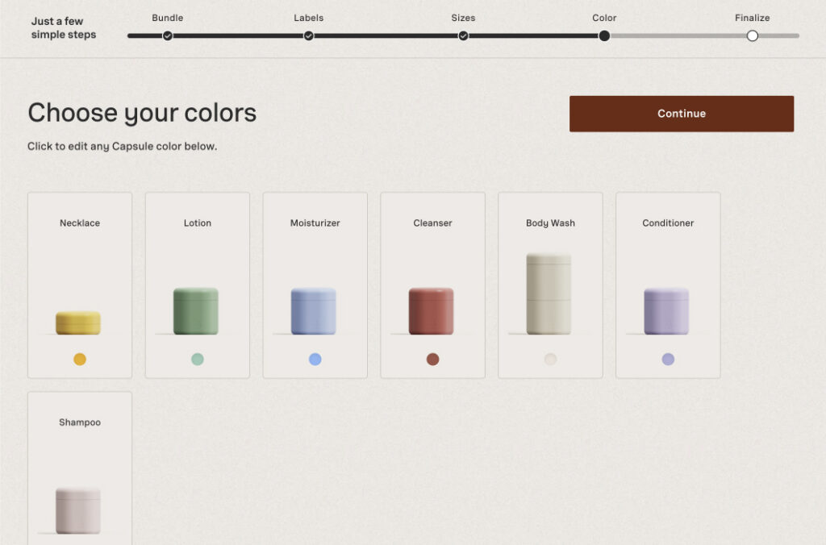Viewport: 826px width, 545px height.
Task: Select the red Cleanser capsule image
Action: [x=431, y=311]
